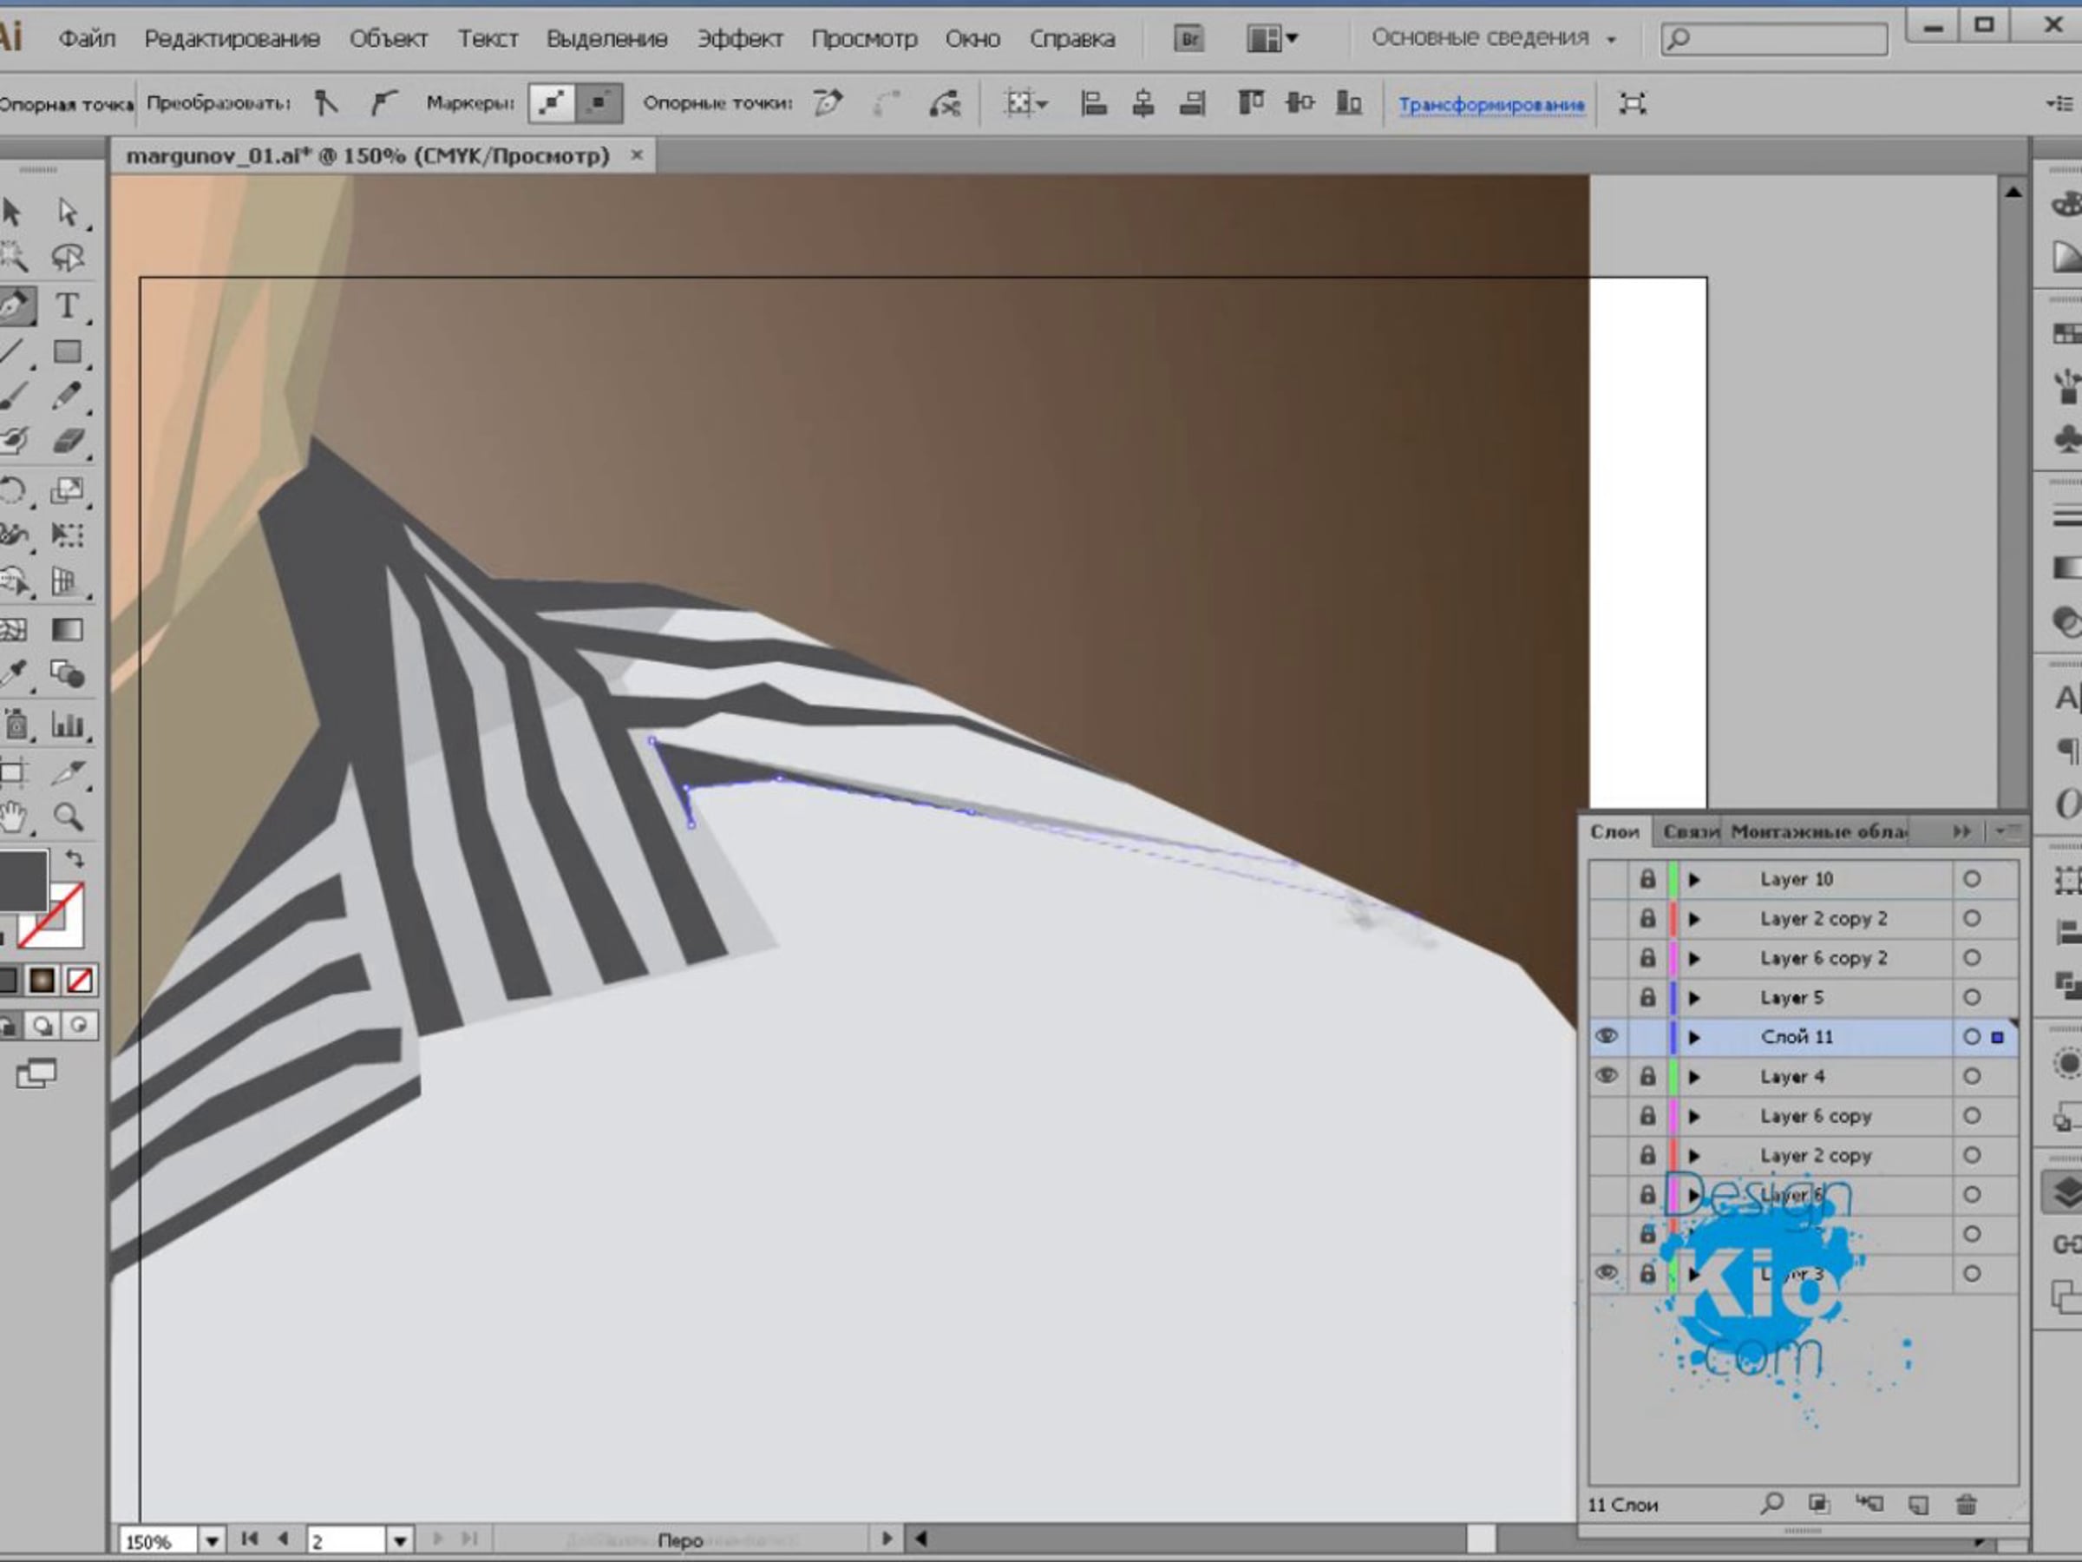Select the Zoom magnifier tool
The width and height of the screenshot is (2082, 1562).
67,817
